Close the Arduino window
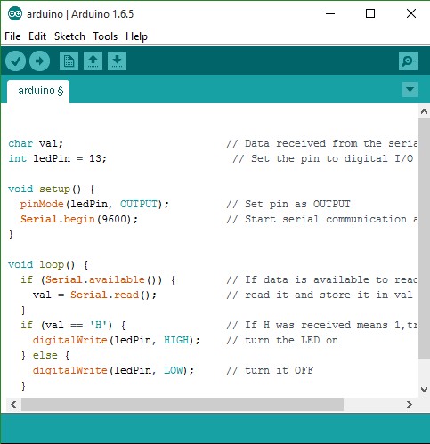The height and width of the screenshot is (444, 430). pos(411,13)
